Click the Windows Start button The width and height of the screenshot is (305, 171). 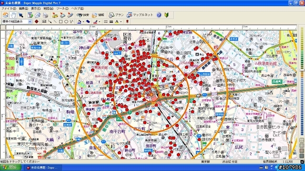10,167
